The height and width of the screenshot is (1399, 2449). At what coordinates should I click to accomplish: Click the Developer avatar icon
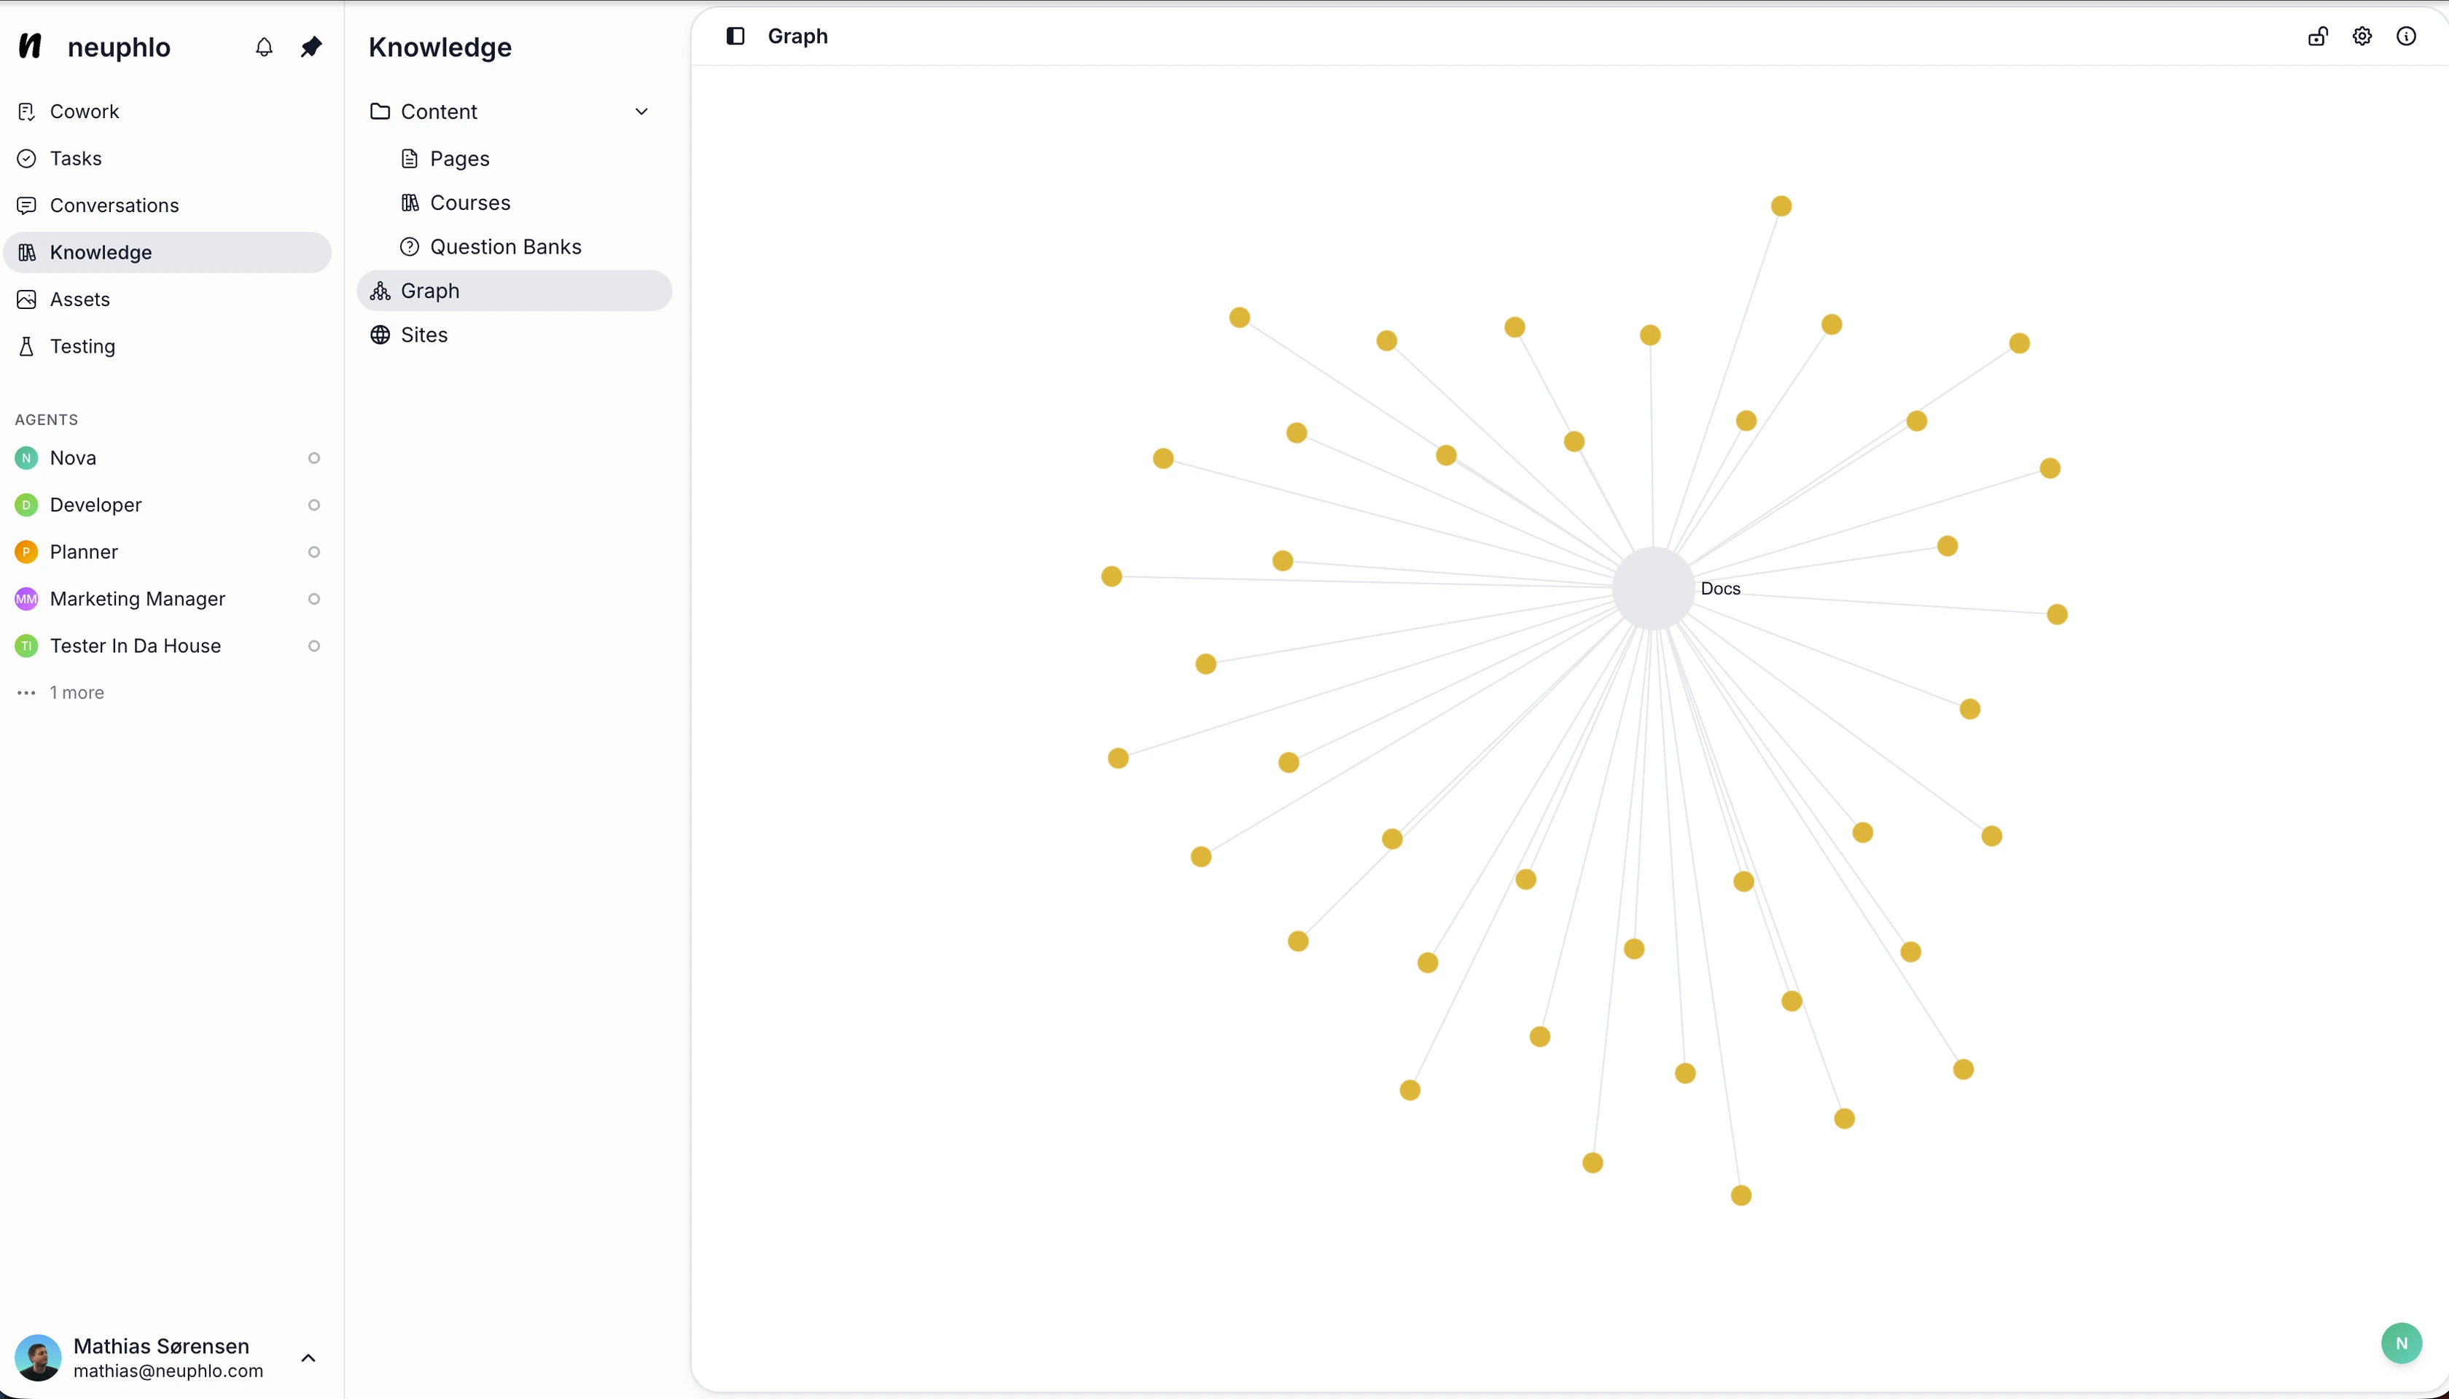click(27, 506)
